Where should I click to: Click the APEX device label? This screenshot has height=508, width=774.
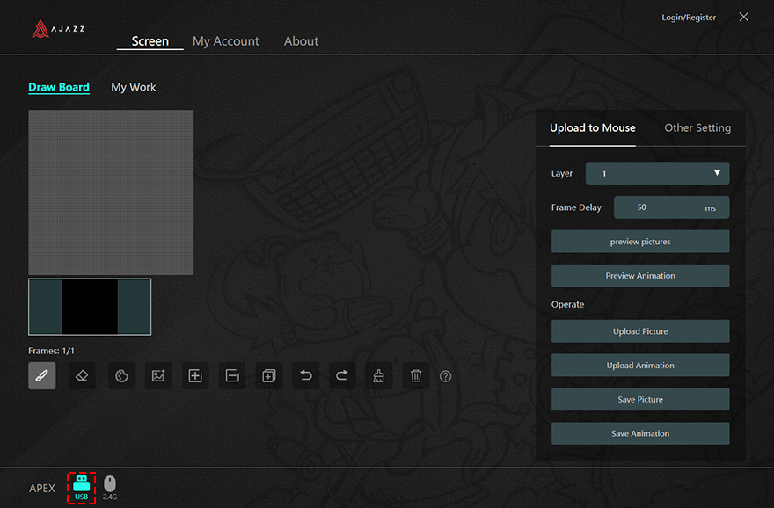tap(42, 489)
